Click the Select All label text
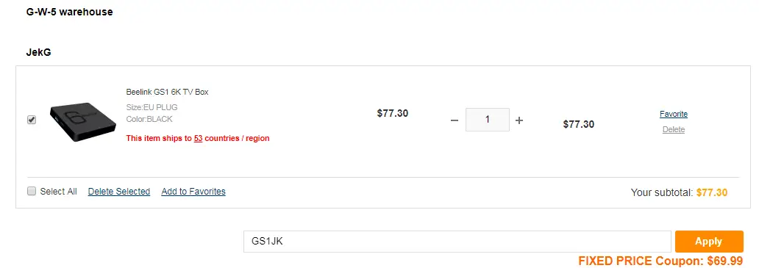 (x=59, y=191)
